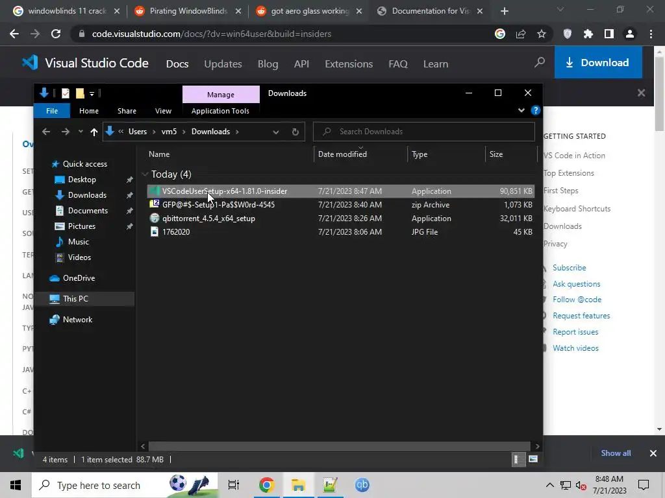Click the muted volume icon in system tray
The height and width of the screenshot is (498, 665).
point(581,485)
